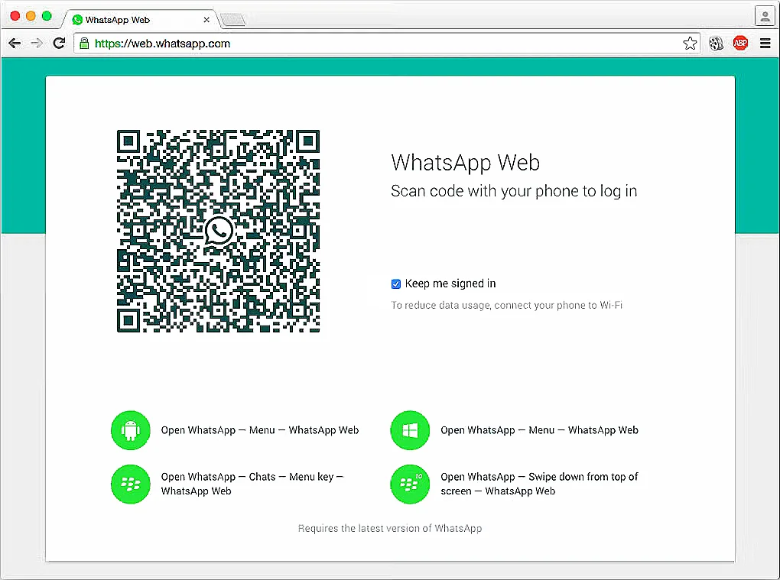
Task: Click the yellow minimize window button
Action: click(31, 16)
